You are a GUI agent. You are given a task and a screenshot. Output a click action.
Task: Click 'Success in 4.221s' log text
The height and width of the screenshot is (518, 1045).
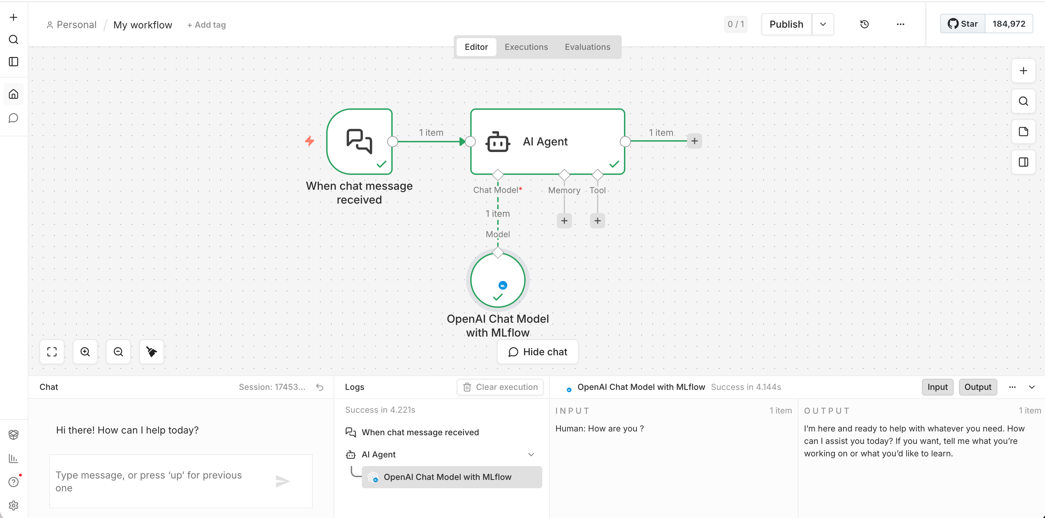380,410
